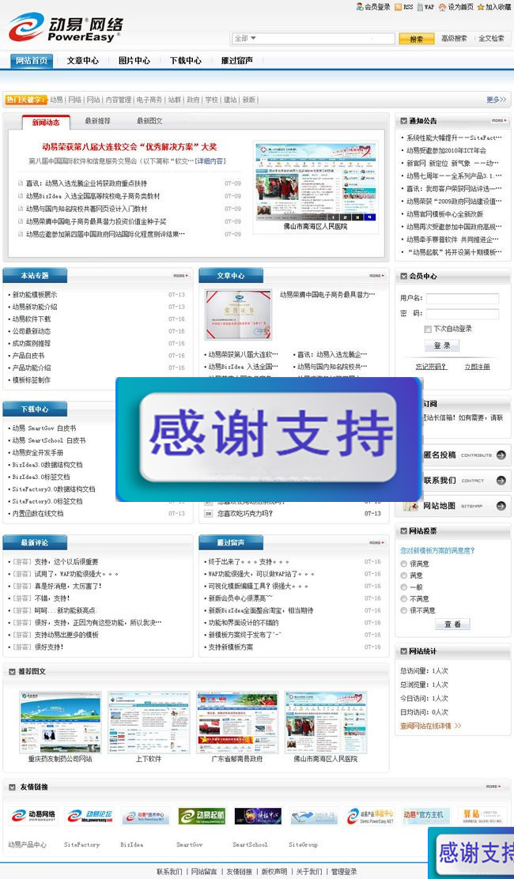514x879 pixels.
Task: Click arrow icon beside 网站地图
Action: pyautogui.click(x=501, y=506)
